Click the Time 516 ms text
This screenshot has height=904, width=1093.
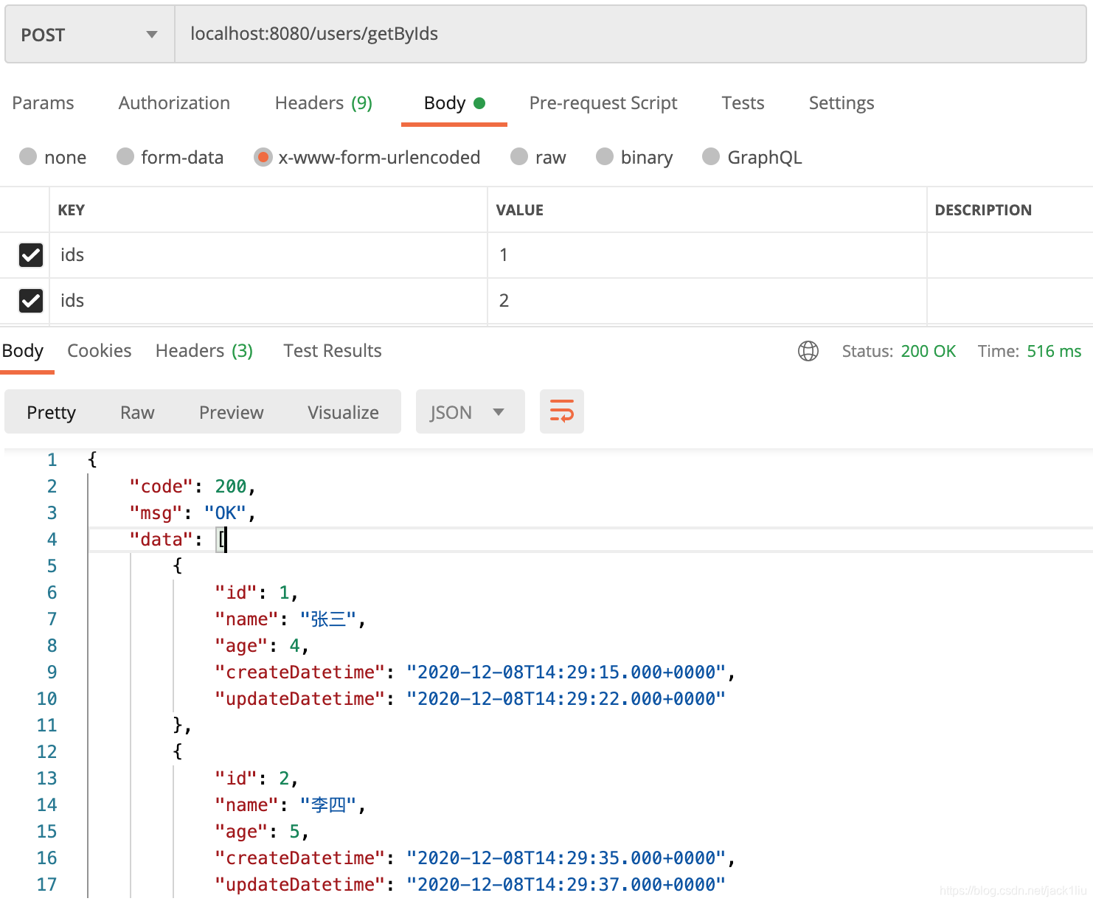(x=1030, y=351)
